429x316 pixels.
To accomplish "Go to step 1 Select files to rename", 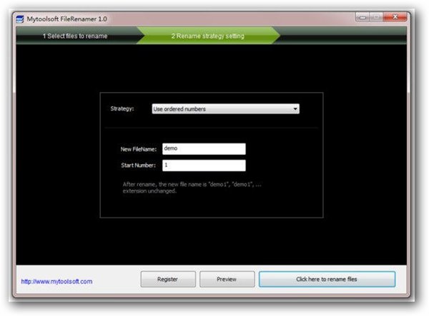I will point(75,36).
